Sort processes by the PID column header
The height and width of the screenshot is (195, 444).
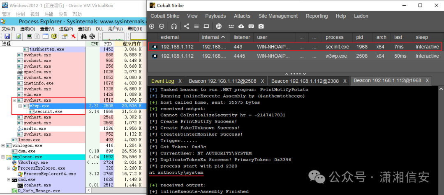(107, 44)
